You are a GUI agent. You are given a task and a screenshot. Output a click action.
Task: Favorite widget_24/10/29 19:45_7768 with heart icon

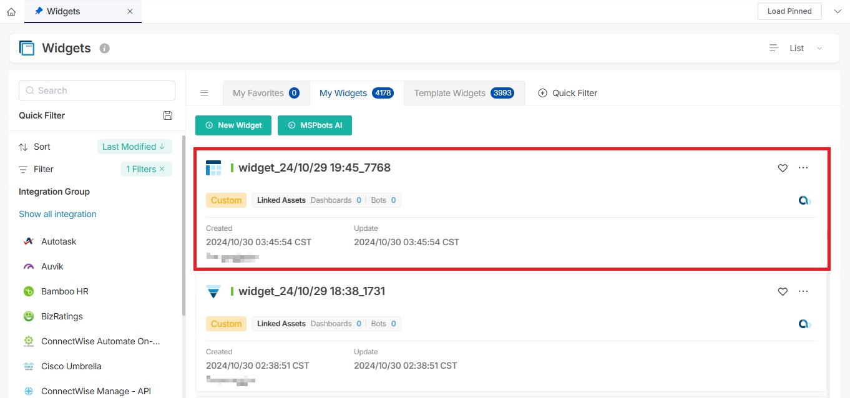tap(783, 168)
